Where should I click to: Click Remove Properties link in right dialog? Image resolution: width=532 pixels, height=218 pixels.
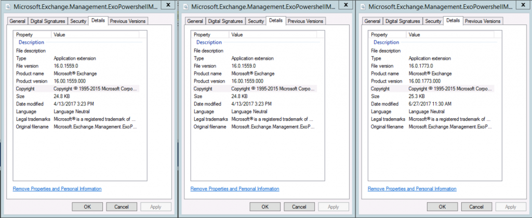click(x=412, y=189)
